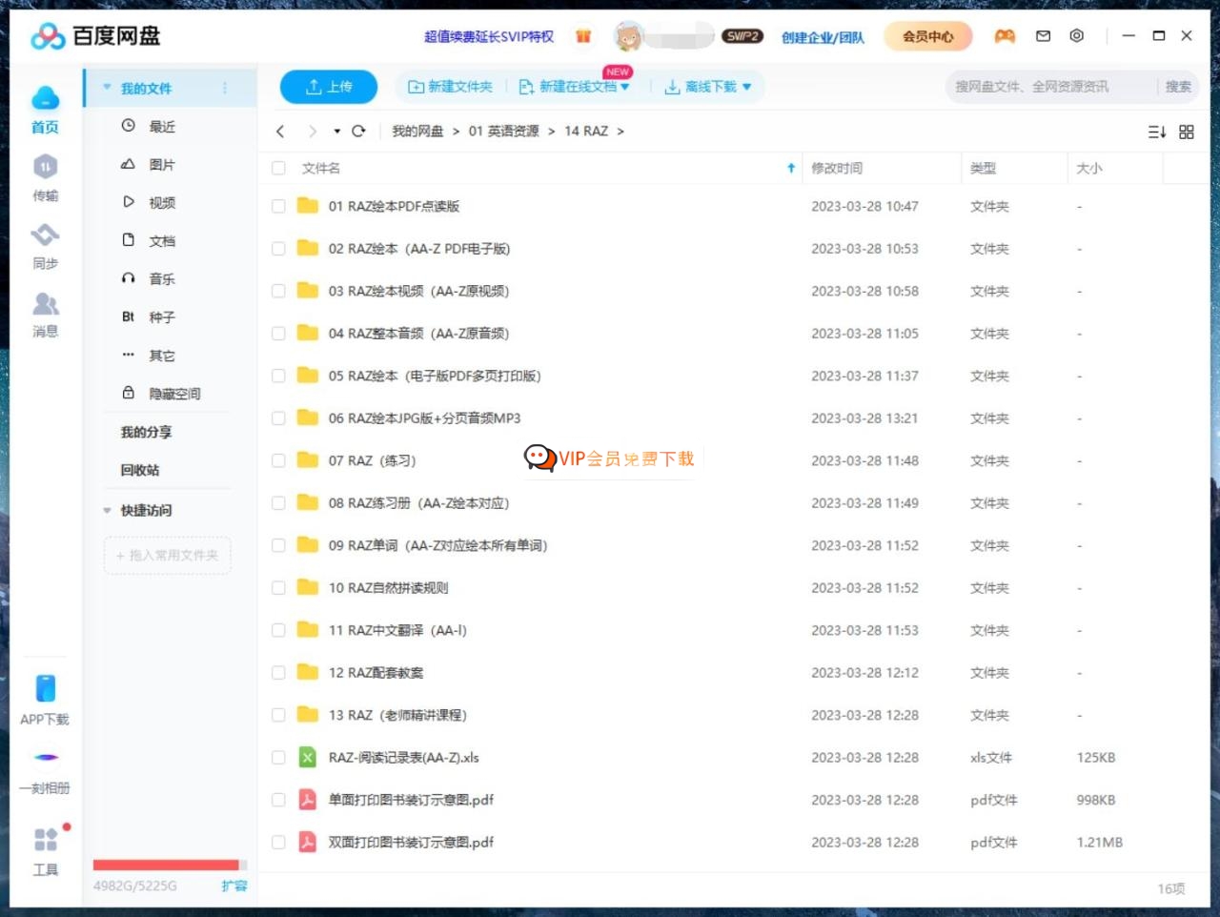The image size is (1220, 917).
Task: Collapse the 我的文件 tree arrow
Action: pyautogui.click(x=107, y=88)
